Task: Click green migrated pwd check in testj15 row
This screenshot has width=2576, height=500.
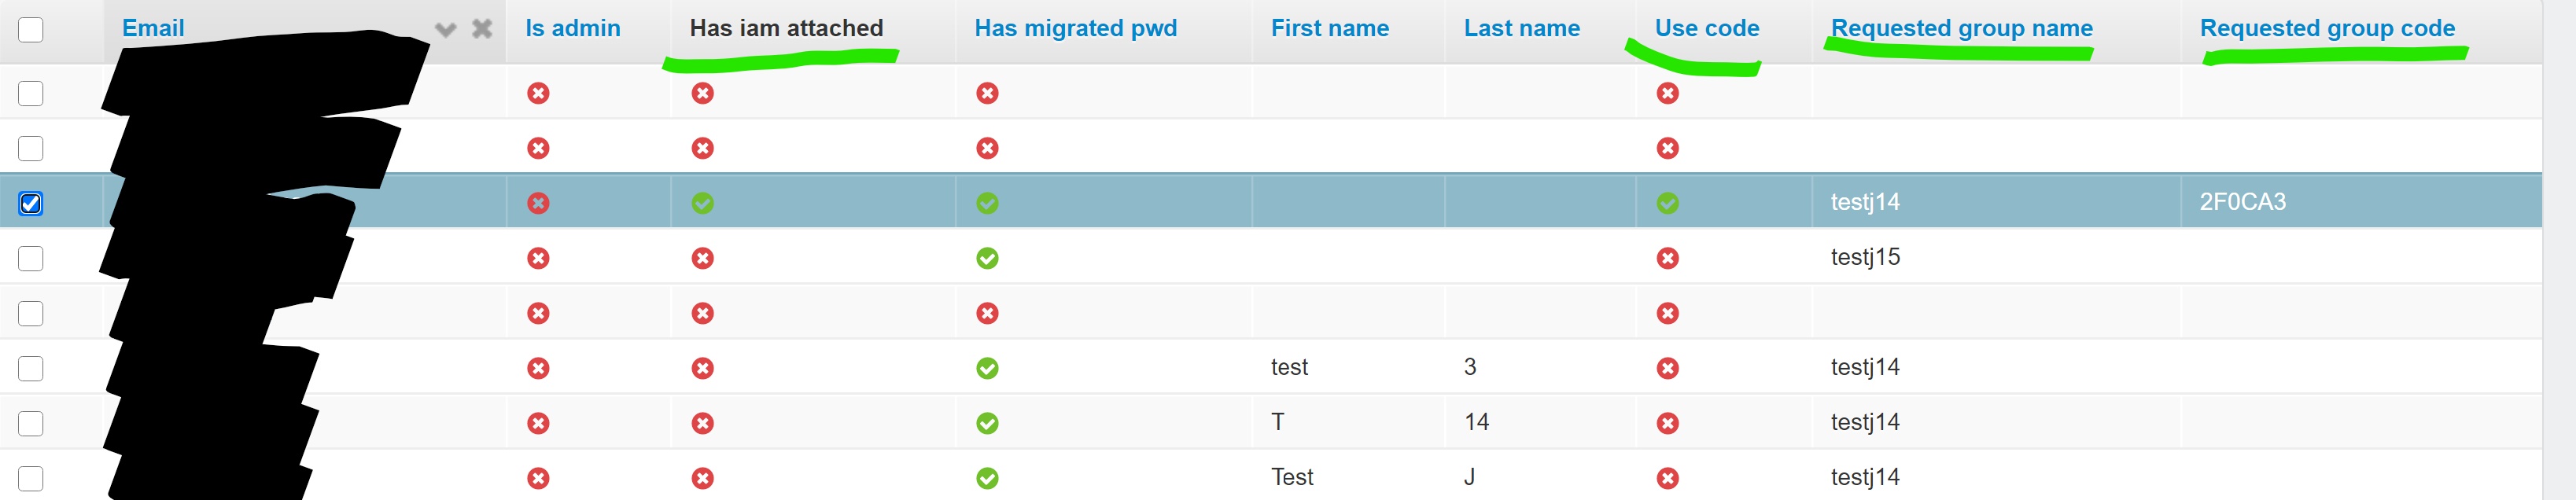Action: 987,258
